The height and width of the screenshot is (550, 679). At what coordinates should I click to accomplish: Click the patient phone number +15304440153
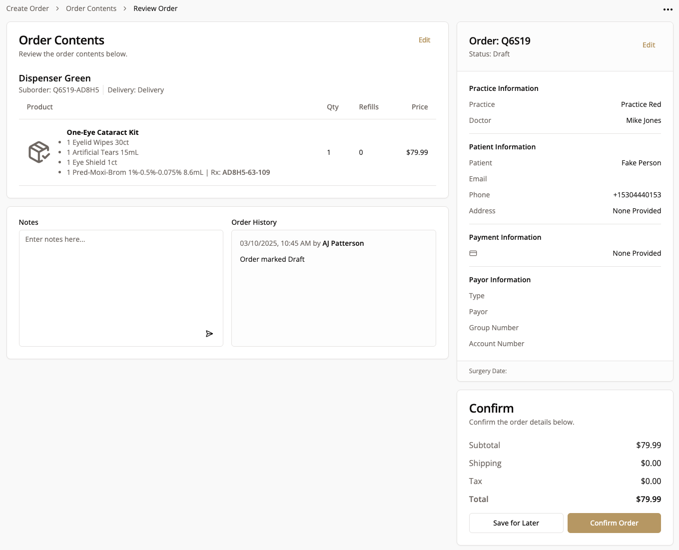click(637, 195)
